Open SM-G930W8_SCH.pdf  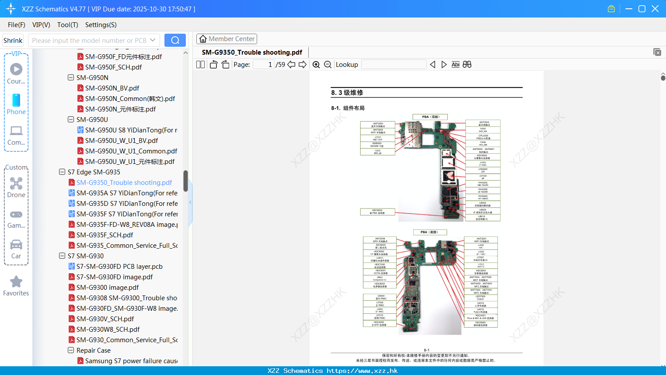(108, 329)
